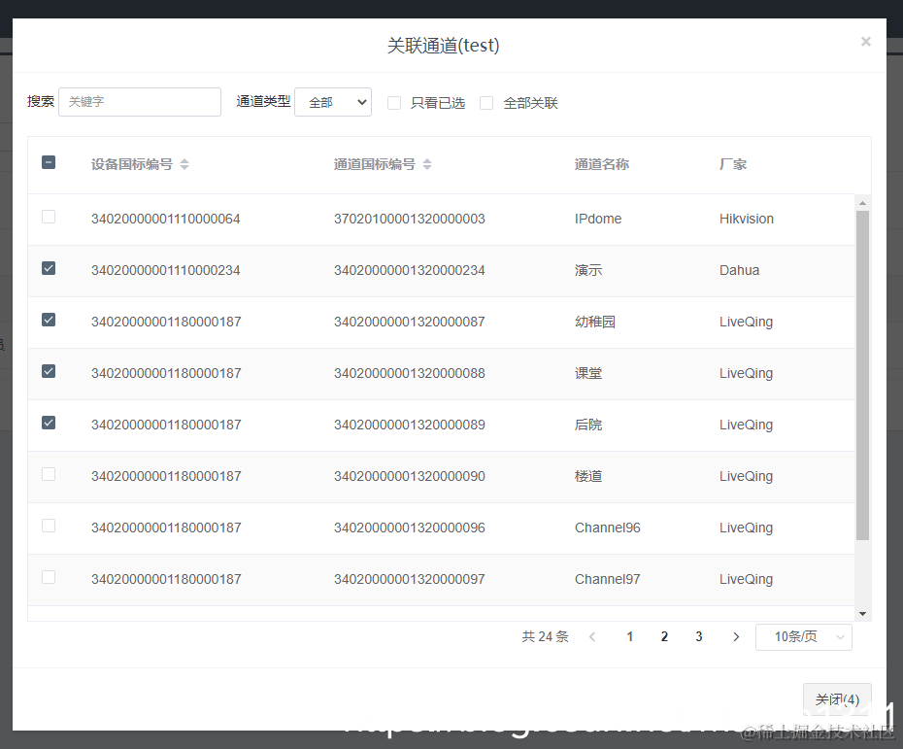This screenshot has height=749, width=903.
Task: Enable the 全部关联 checkbox
Action: click(x=486, y=103)
